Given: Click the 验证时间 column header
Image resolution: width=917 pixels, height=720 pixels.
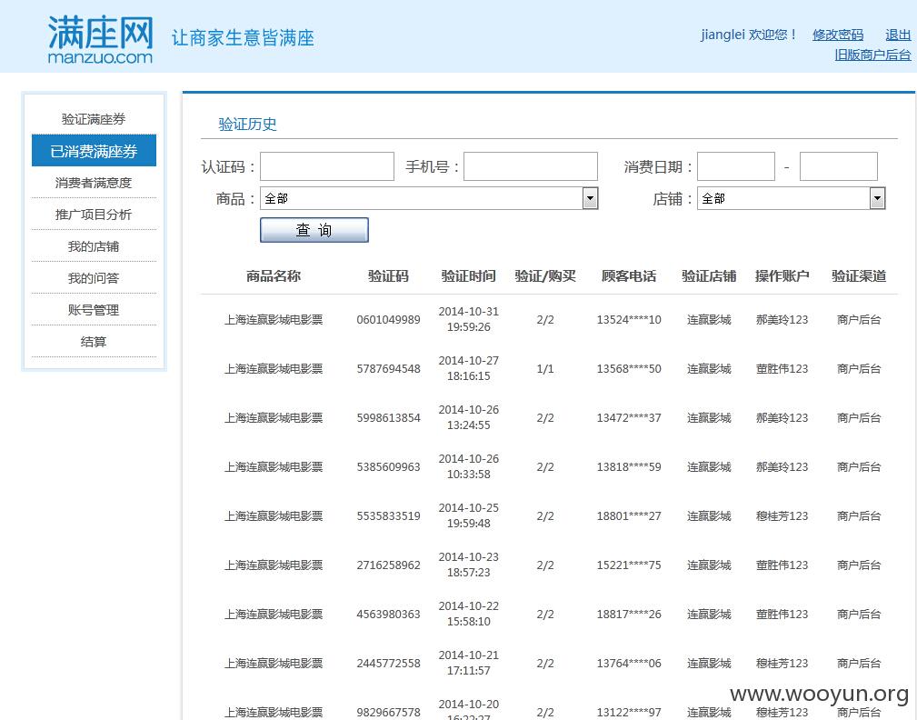Looking at the screenshot, I should pyautogui.click(x=468, y=276).
